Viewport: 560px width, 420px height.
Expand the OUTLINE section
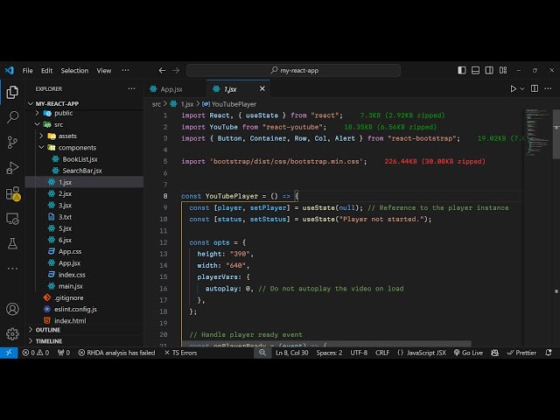point(48,330)
